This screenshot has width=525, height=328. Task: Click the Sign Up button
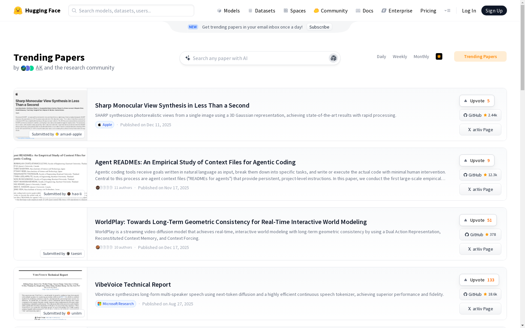click(x=494, y=10)
